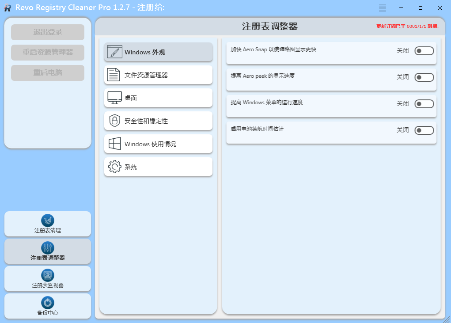Click the 退出登录 button
Viewport: 451px width, 323px height.
47,32
